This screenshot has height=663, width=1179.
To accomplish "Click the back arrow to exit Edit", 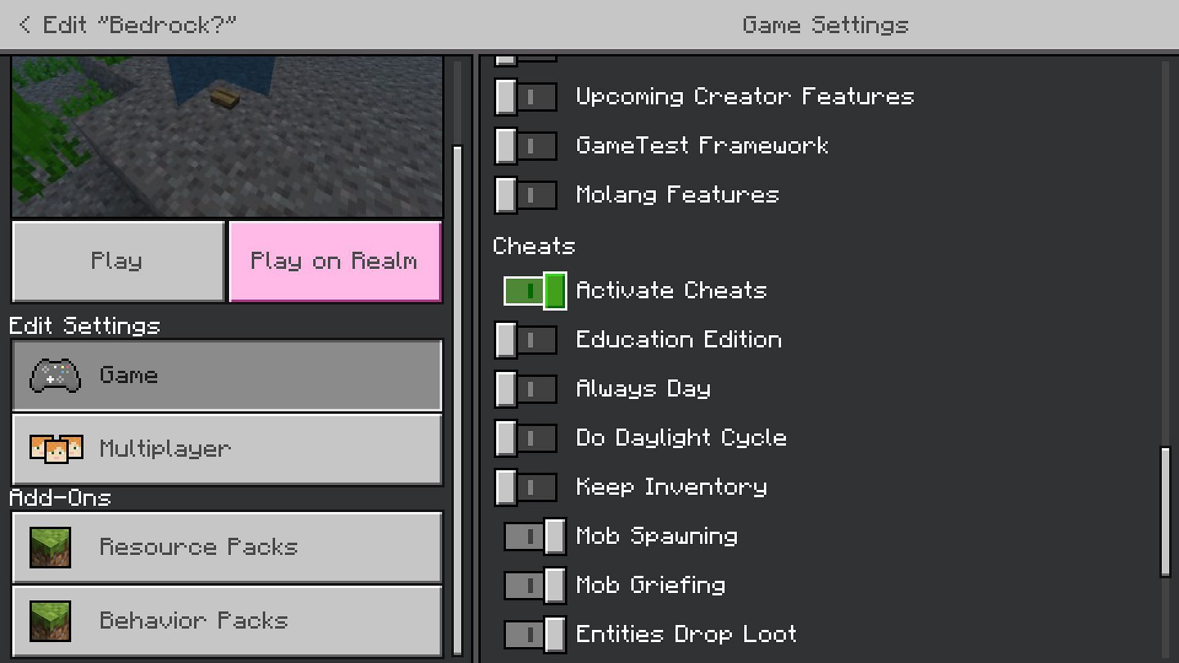I will (x=25, y=23).
